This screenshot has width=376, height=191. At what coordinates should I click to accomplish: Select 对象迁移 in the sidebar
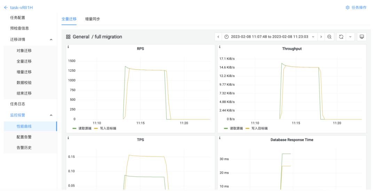[x=24, y=51]
